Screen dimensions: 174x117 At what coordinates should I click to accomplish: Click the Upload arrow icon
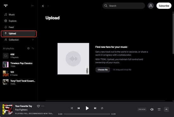tap(6, 33)
